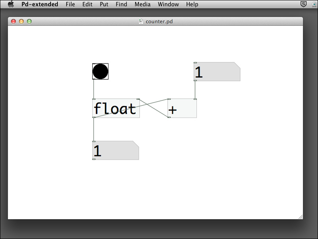Open the Apple menu
This screenshot has width=318, height=239.
click(11, 4)
